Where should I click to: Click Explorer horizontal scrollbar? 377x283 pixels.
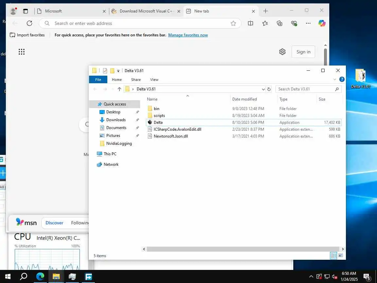243,249
